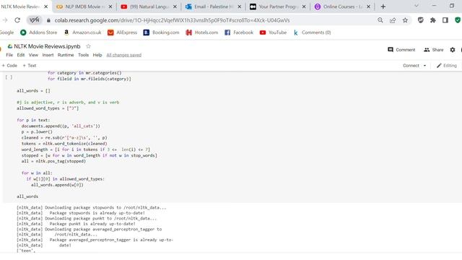Click the all_words = [] code line

[33, 91]
